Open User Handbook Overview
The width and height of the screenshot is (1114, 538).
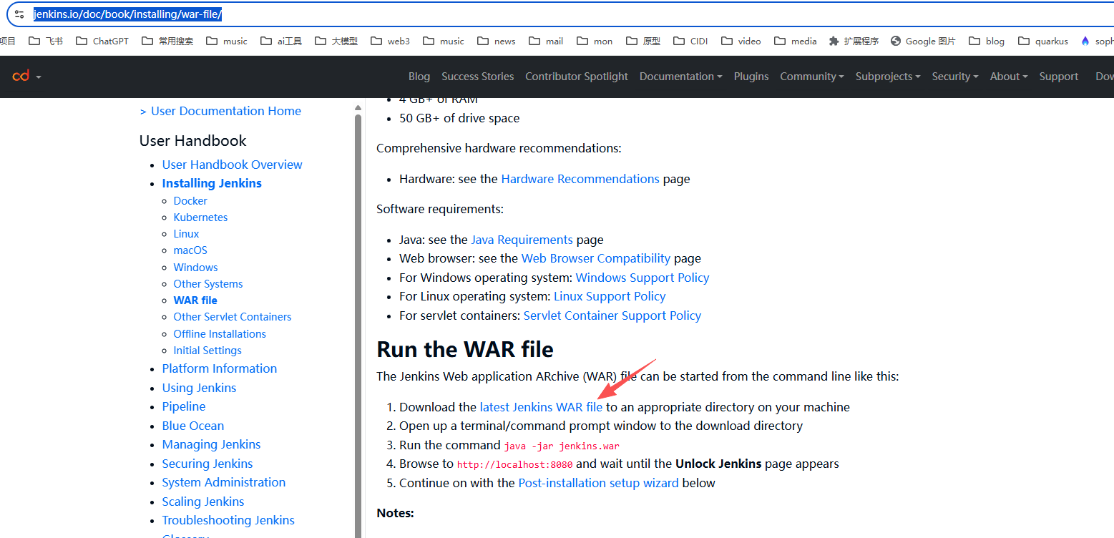pos(233,165)
